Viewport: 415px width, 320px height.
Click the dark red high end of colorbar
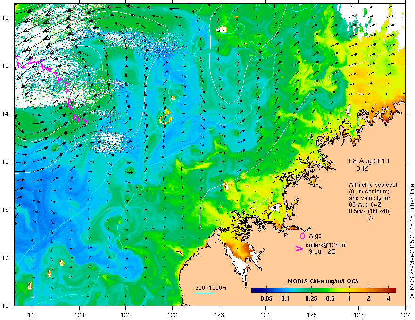point(393,290)
